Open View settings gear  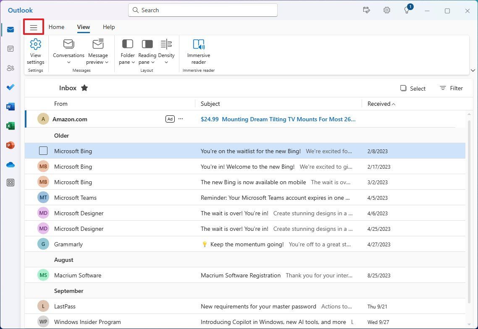36,52
